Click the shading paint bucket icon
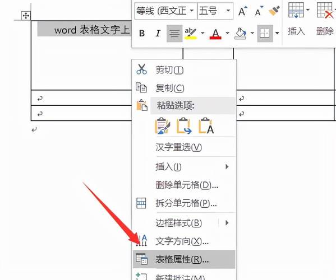The width and height of the screenshot is (336, 280). pyautogui.click(x=241, y=34)
